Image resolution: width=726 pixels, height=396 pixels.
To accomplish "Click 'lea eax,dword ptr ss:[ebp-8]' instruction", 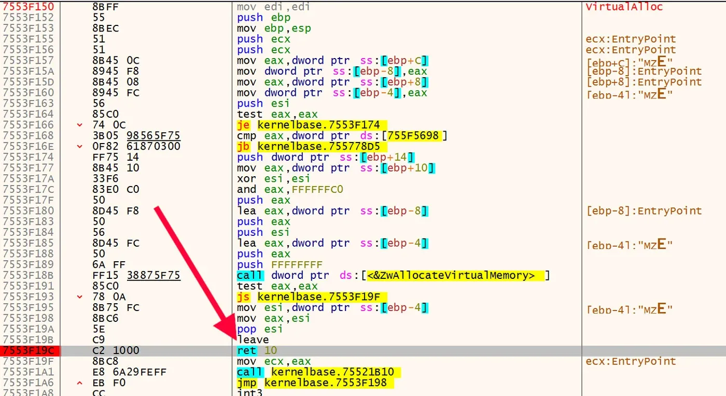I will 332,211.
